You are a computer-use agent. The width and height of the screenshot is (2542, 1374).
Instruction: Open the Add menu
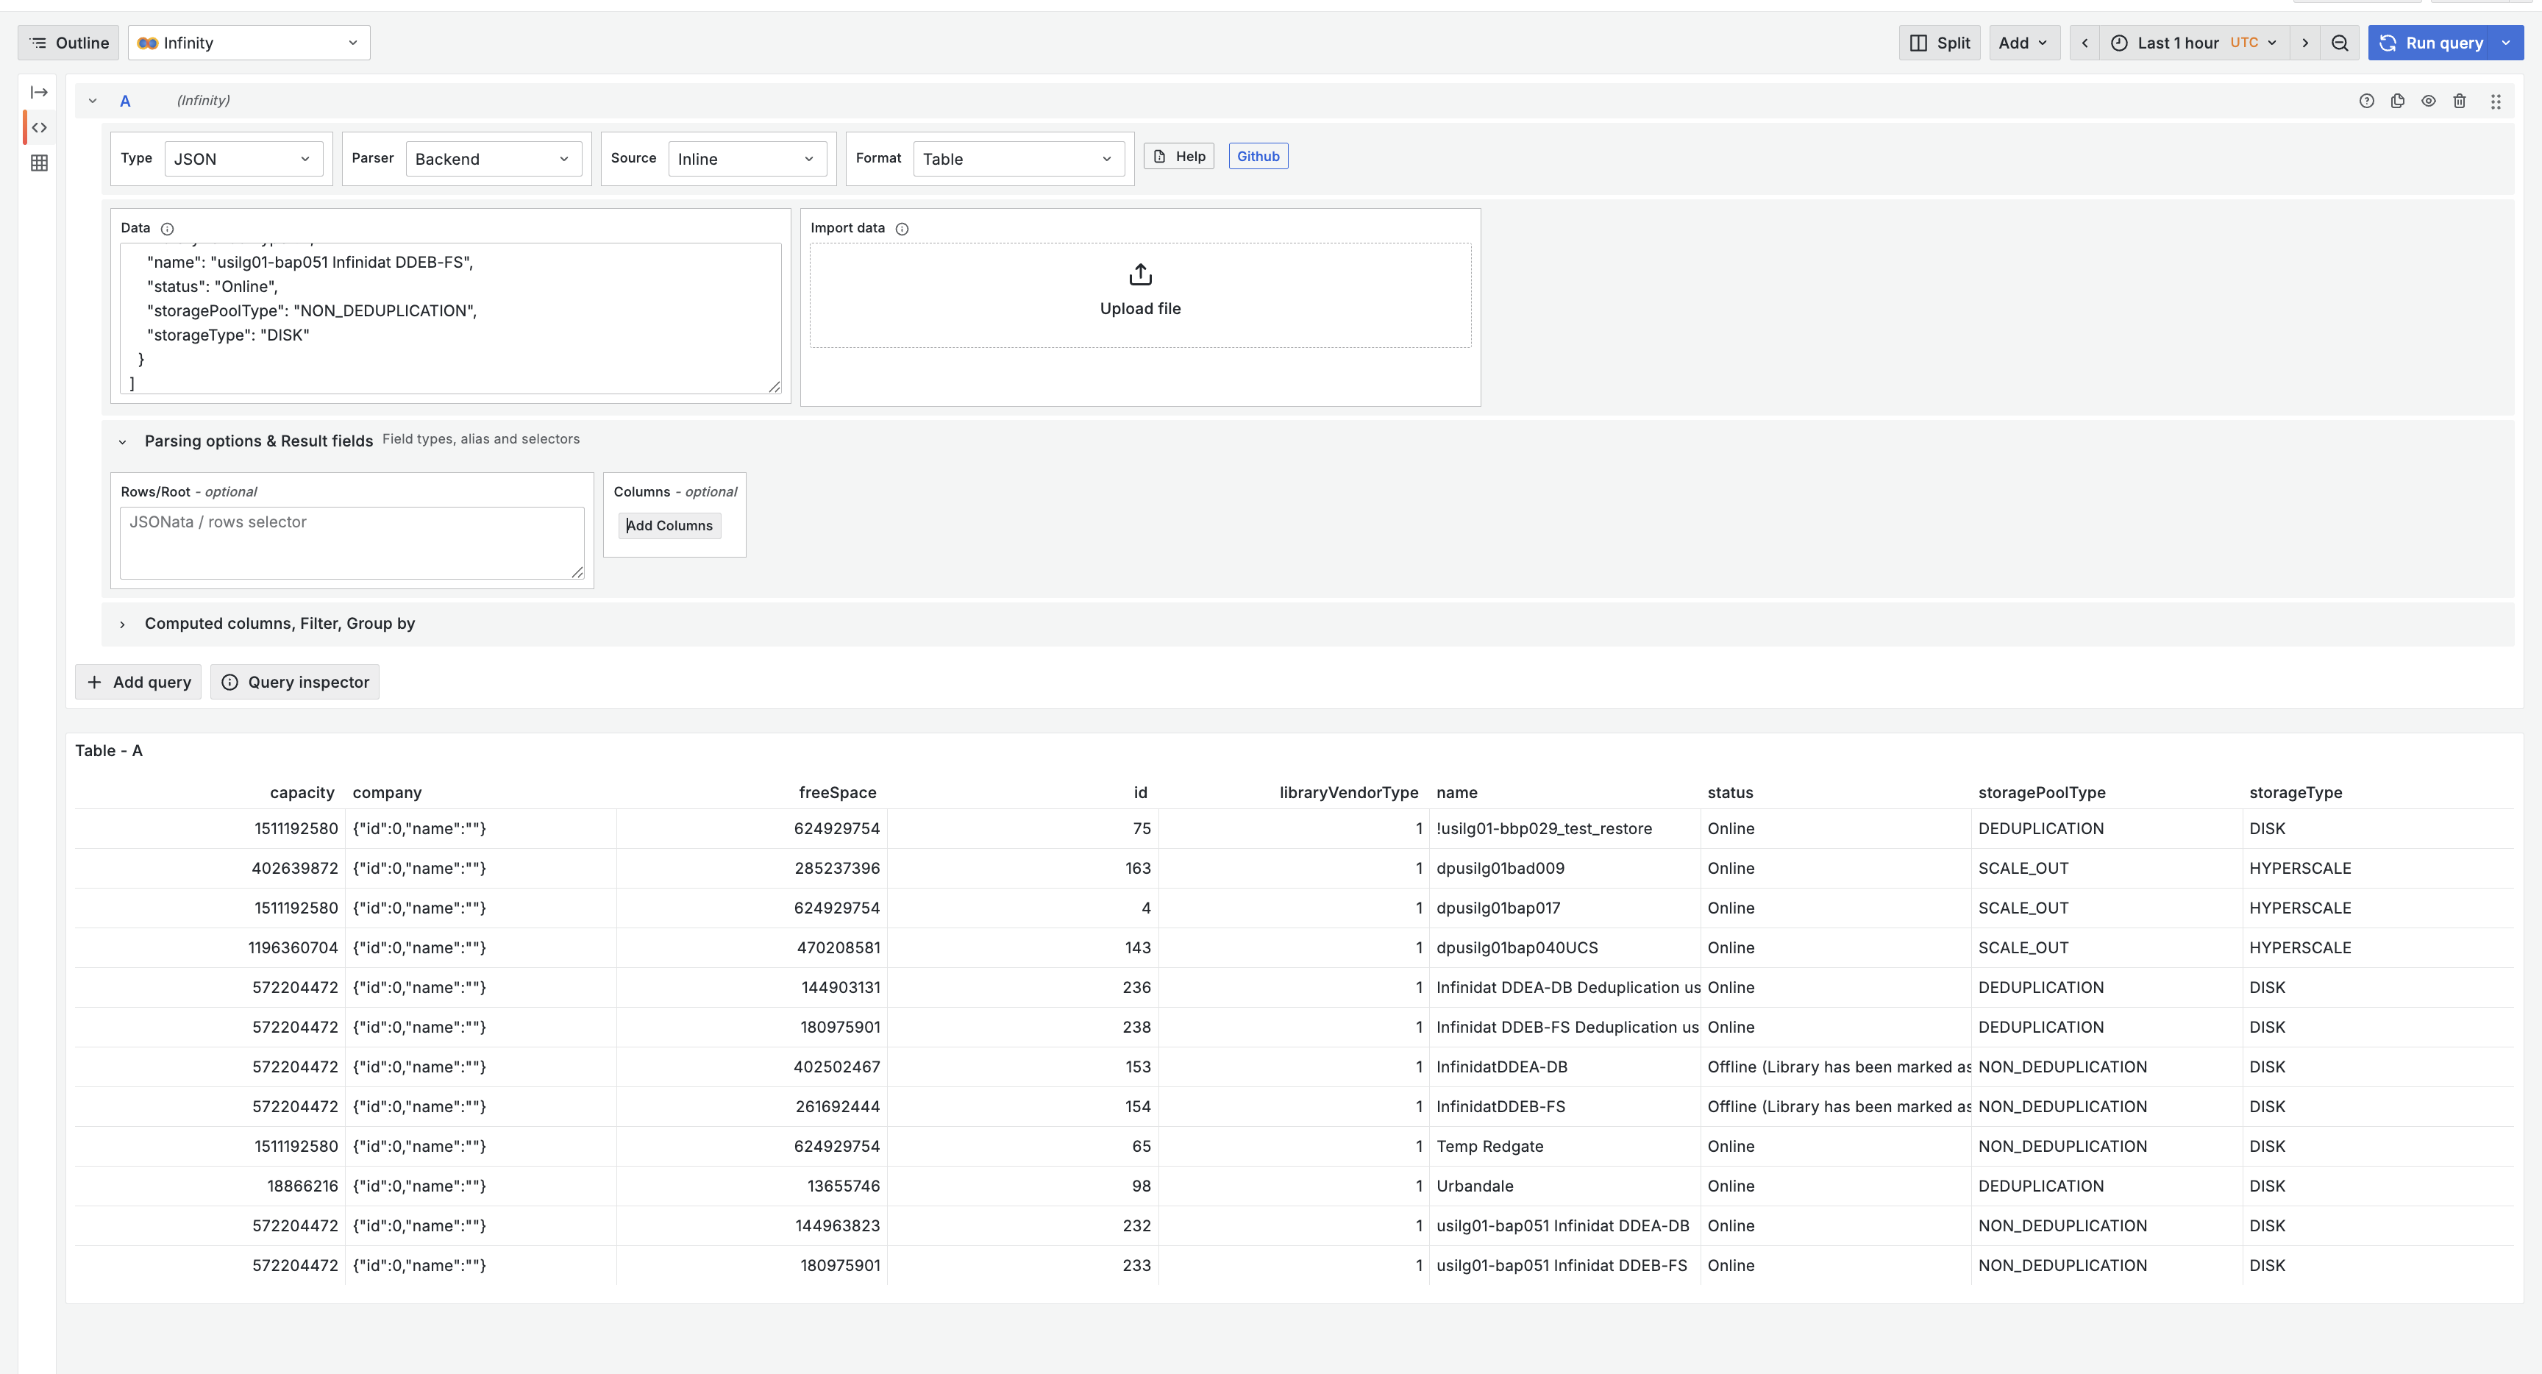pyautogui.click(x=2023, y=43)
